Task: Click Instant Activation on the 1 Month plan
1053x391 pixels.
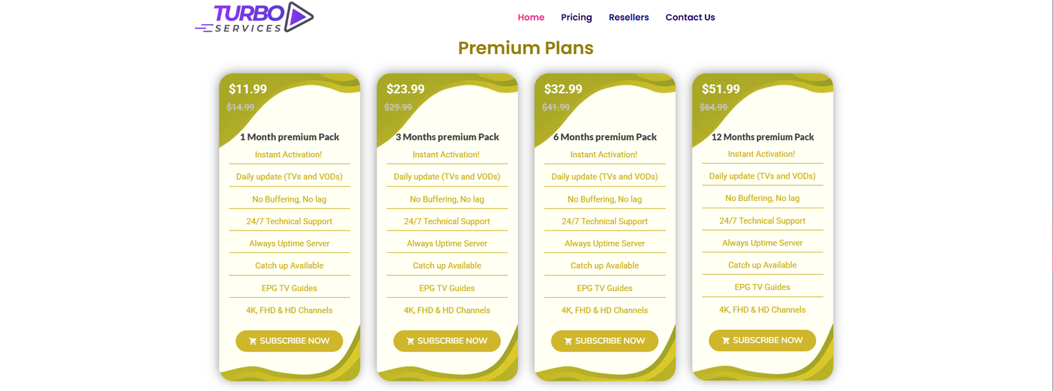Action: [289, 154]
